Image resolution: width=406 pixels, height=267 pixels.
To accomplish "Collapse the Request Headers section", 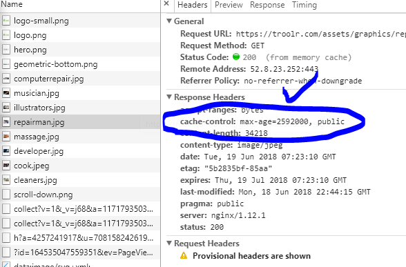I will (x=169, y=243).
